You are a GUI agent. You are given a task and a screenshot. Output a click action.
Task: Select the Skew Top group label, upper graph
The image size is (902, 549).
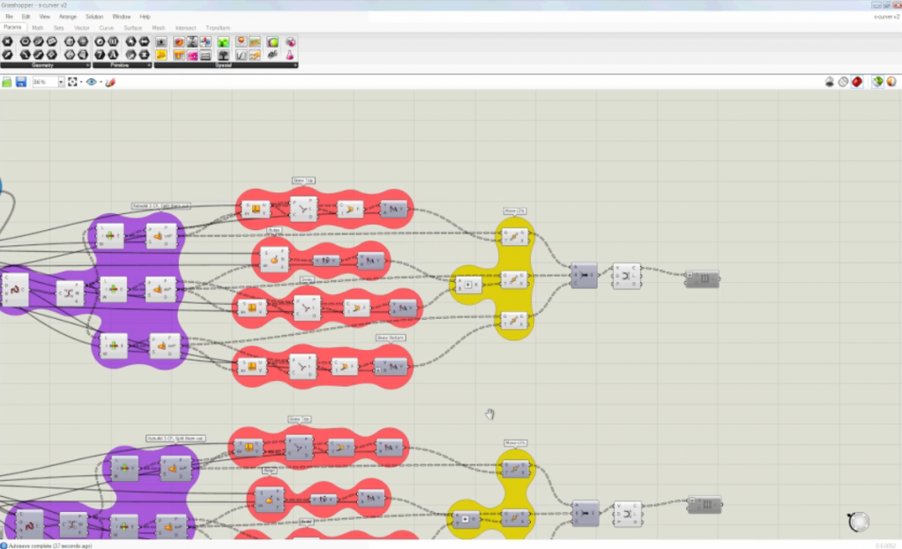[x=303, y=181]
